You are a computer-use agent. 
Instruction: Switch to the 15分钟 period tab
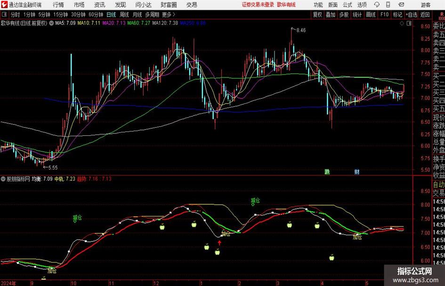click(x=60, y=15)
